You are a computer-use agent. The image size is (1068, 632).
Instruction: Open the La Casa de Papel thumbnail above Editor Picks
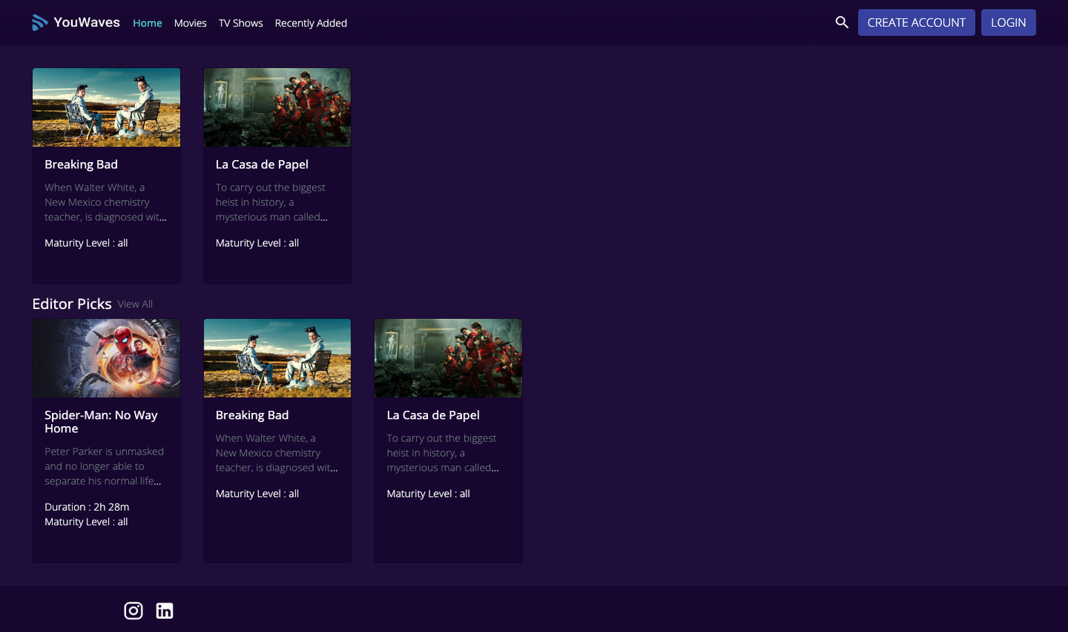tap(277, 107)
